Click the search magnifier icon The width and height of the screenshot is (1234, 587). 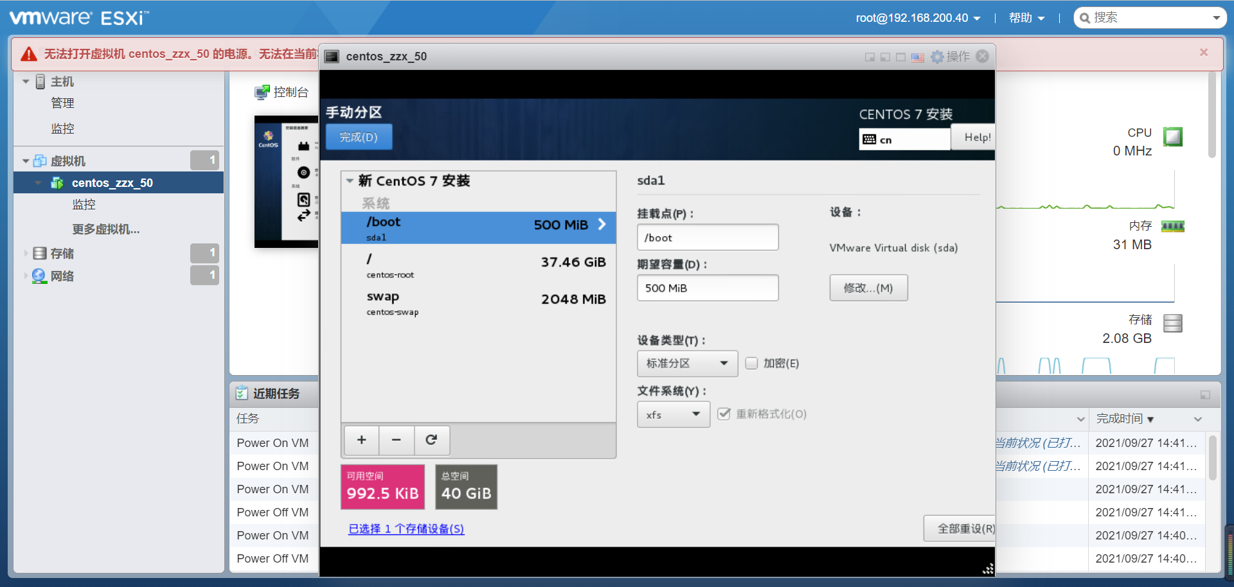coord(1085,18)
